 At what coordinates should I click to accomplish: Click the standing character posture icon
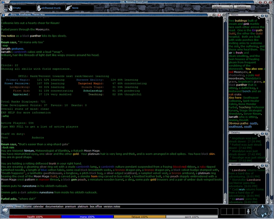pos(248,211)
